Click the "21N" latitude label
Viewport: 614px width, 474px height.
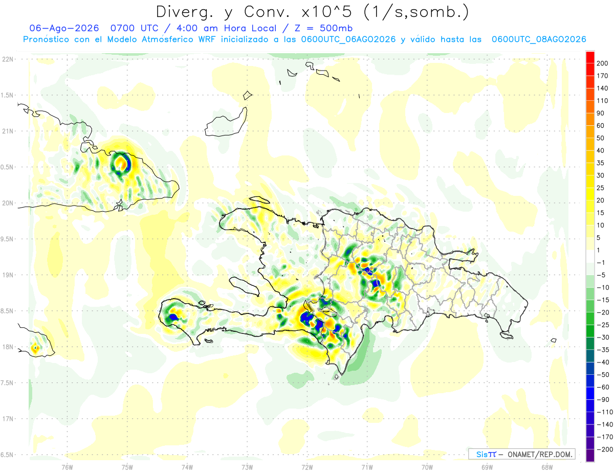(x=8, y=131)
